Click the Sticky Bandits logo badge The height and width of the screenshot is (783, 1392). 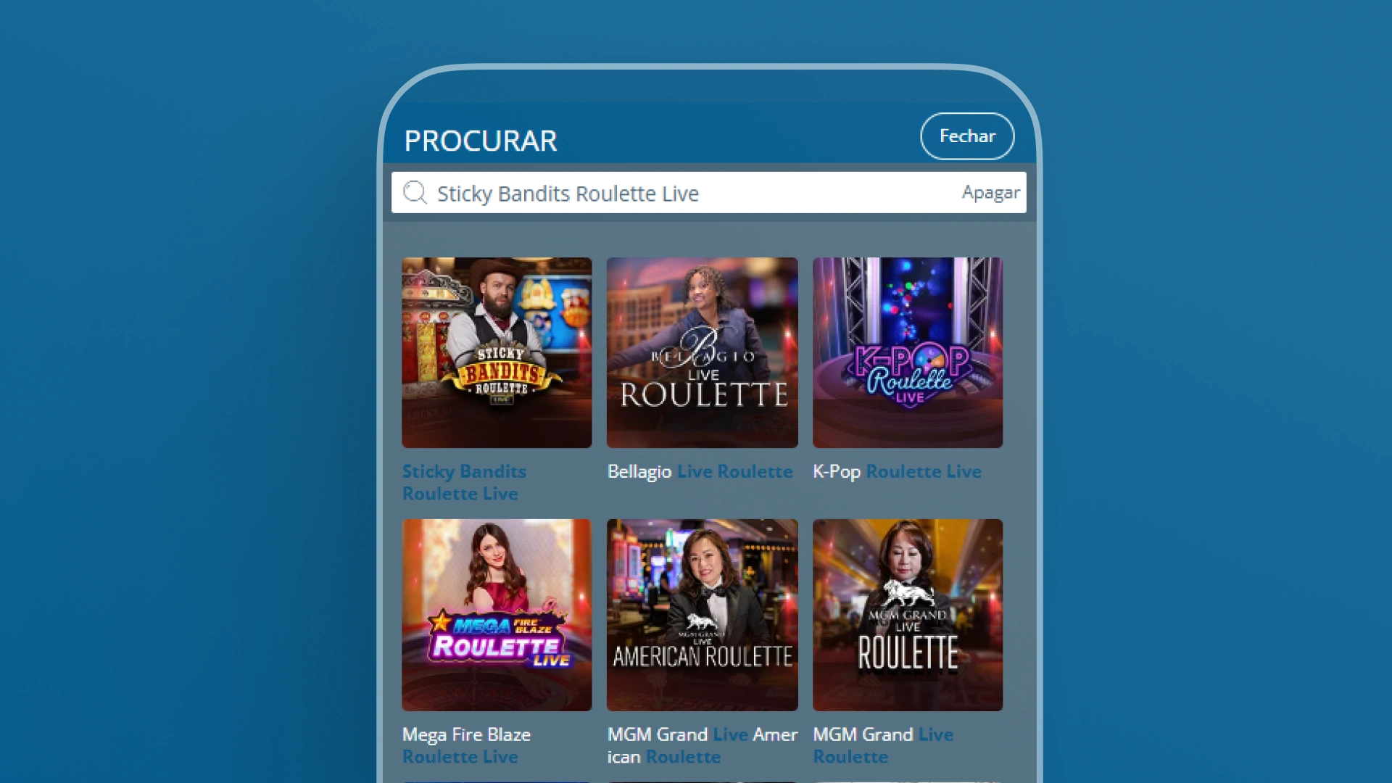click(x=501, y=372)
